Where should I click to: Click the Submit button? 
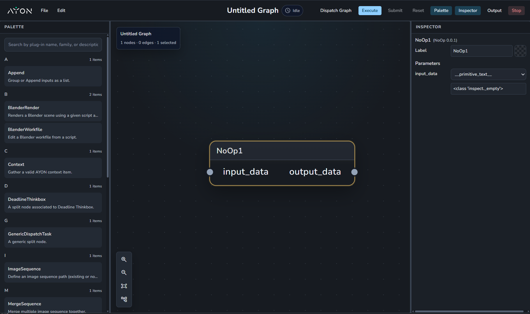(x=395, y=10)
